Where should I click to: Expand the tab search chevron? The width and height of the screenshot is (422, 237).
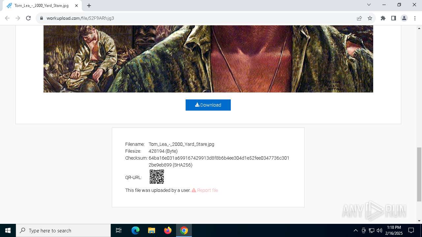(369, 5)
